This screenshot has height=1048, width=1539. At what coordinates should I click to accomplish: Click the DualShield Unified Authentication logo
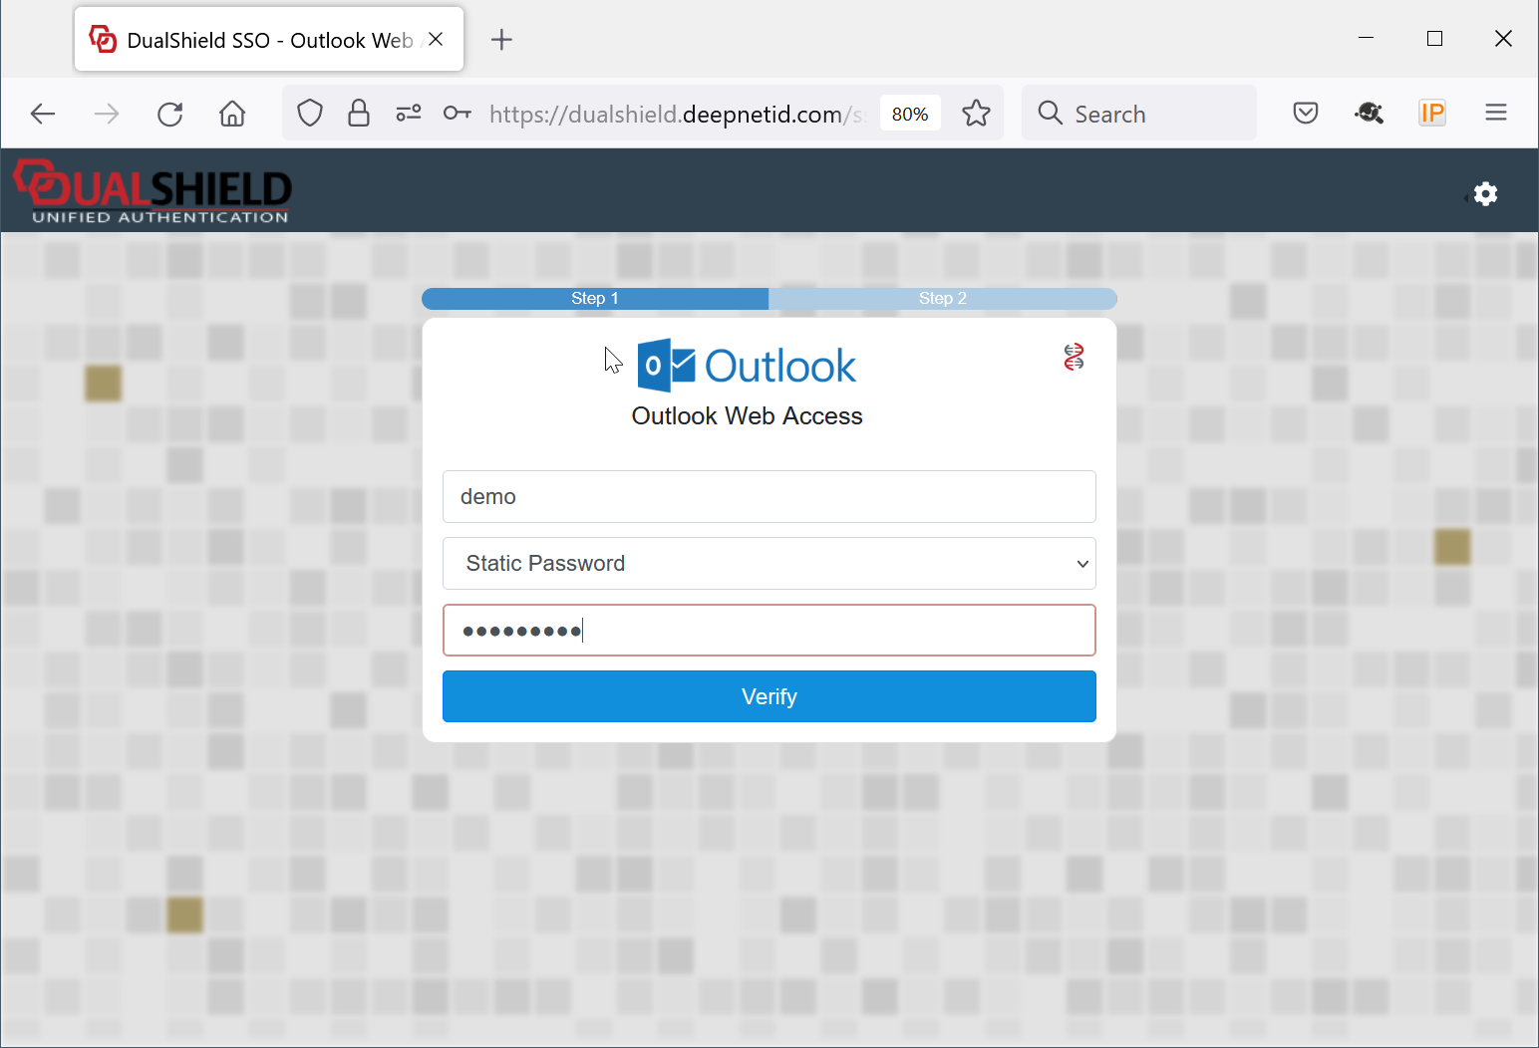pos(153,191)
